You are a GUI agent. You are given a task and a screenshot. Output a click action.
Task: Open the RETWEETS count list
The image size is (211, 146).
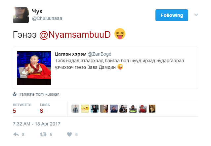click(22, 108)
